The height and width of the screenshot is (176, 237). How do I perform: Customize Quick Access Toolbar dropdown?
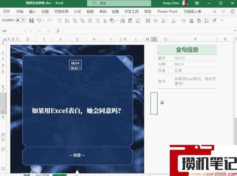click(x=222, y=20)
